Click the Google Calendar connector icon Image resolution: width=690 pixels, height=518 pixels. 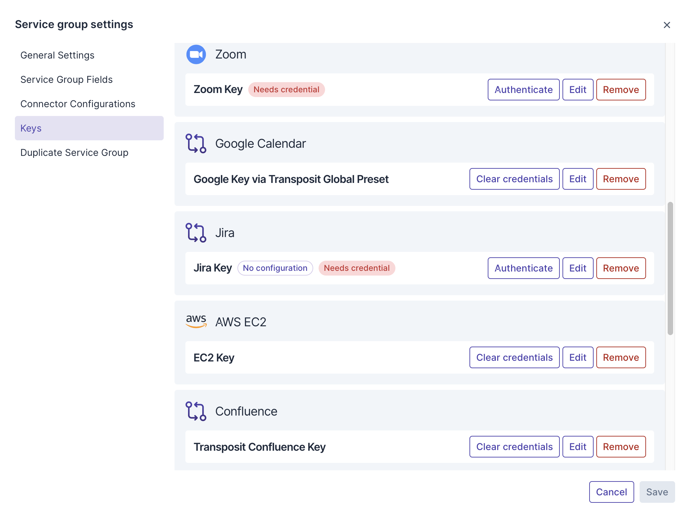pyautogui.click(x=196, y=144)
